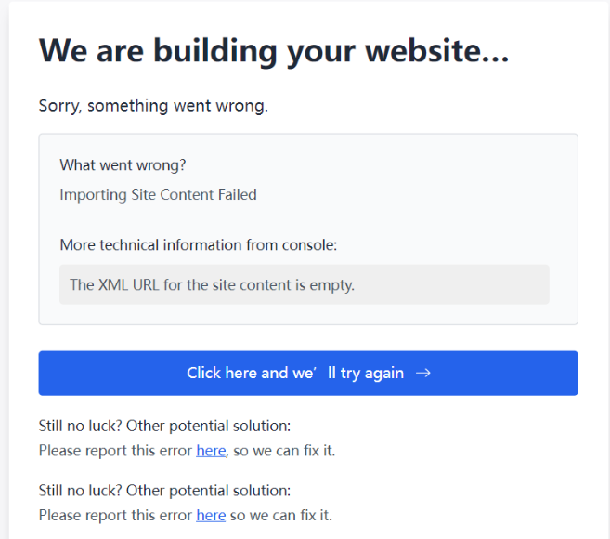Click the 'Click here and we'll try again' button
610x539 pixels.
tap(308, 373)
